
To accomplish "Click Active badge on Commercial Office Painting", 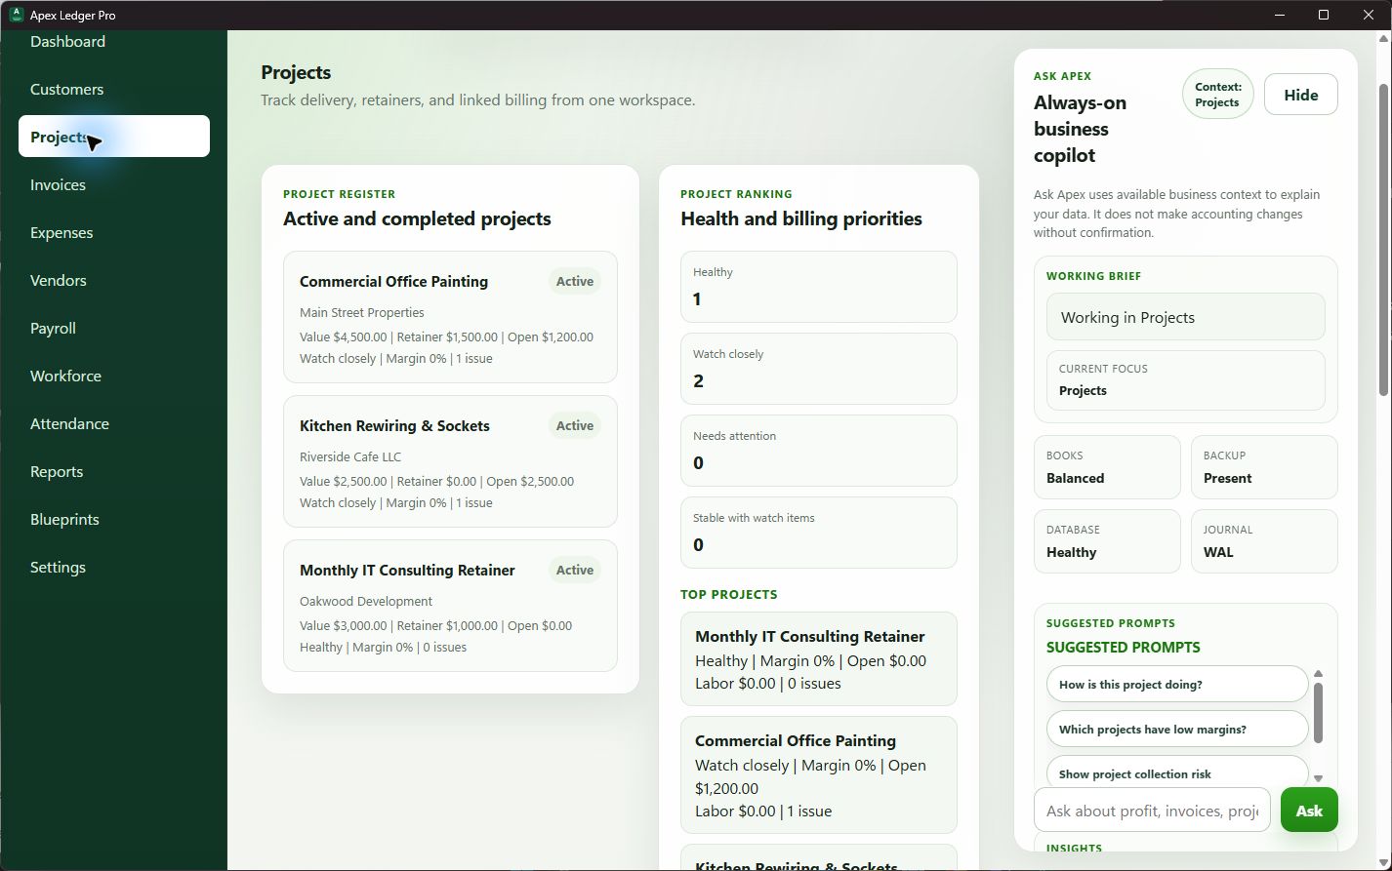I will 575,282.
